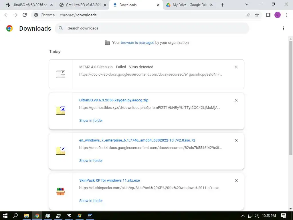This screenshot has width=293, height=220.
Task: Open the Chrome three-dot menu
Action: [x=287, y=15]
